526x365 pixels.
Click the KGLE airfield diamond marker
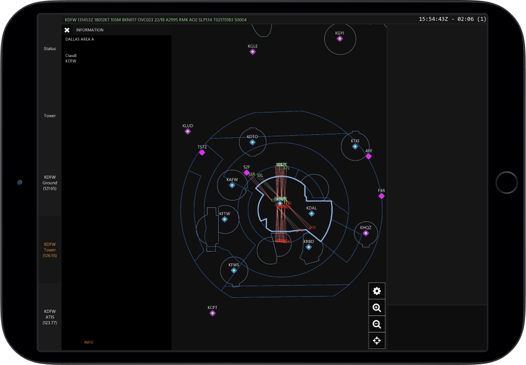click(x=252, y=51)
